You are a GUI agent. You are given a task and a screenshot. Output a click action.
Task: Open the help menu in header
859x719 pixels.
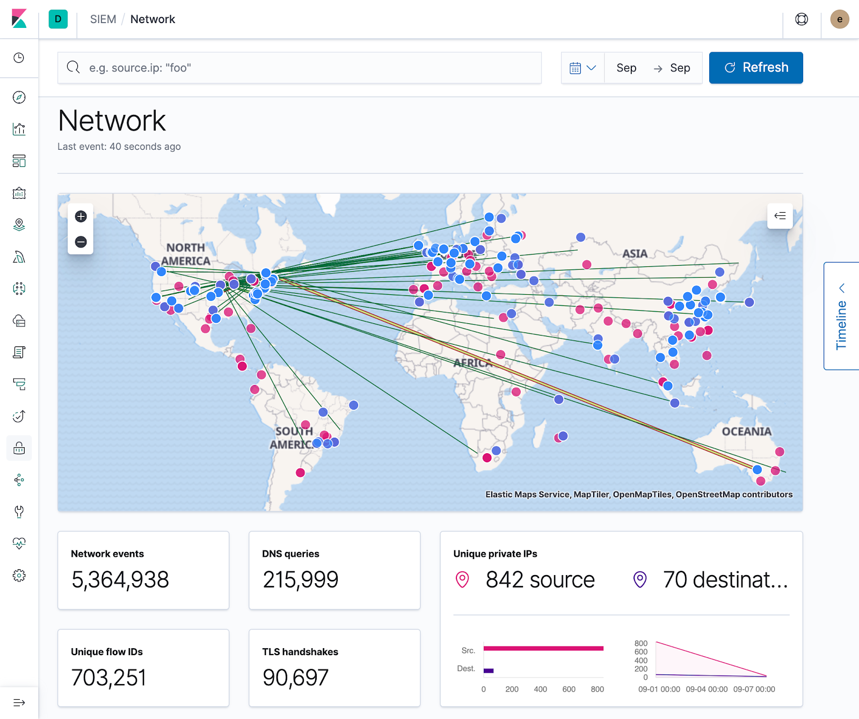(801, 19)
